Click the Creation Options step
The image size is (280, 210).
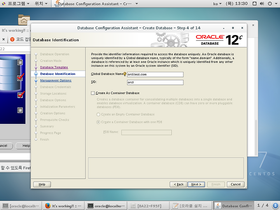coord(52,114)
